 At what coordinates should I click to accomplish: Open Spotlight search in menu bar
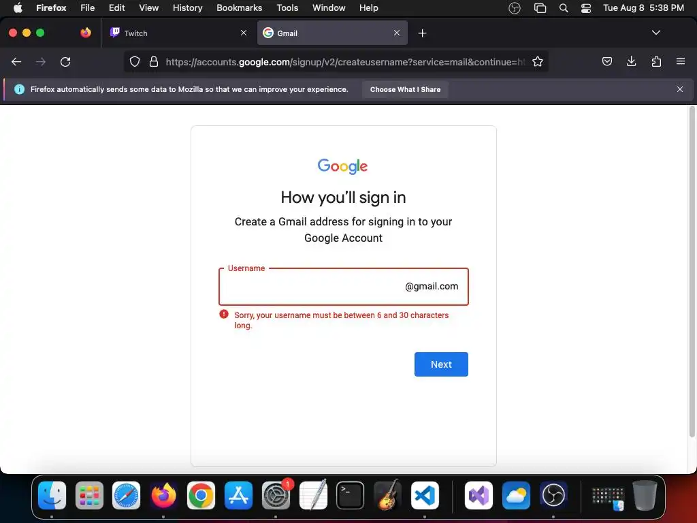563,8
